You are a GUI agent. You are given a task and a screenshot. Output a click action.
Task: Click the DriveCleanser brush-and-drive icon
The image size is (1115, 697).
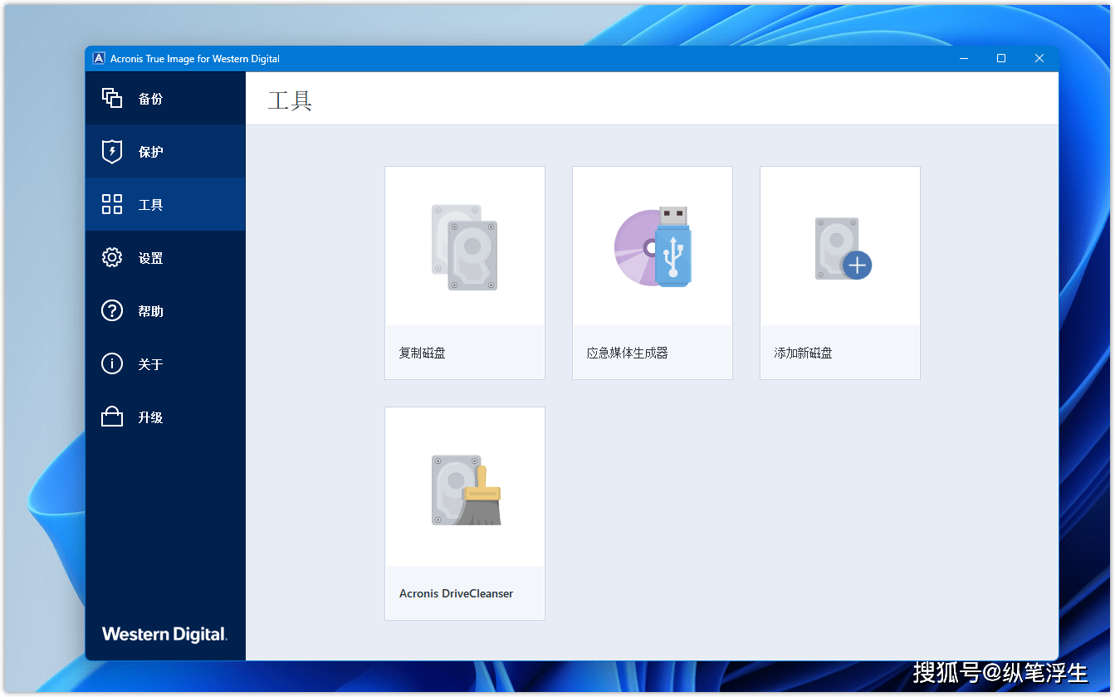pyautogui.click(x=466, y=490)
